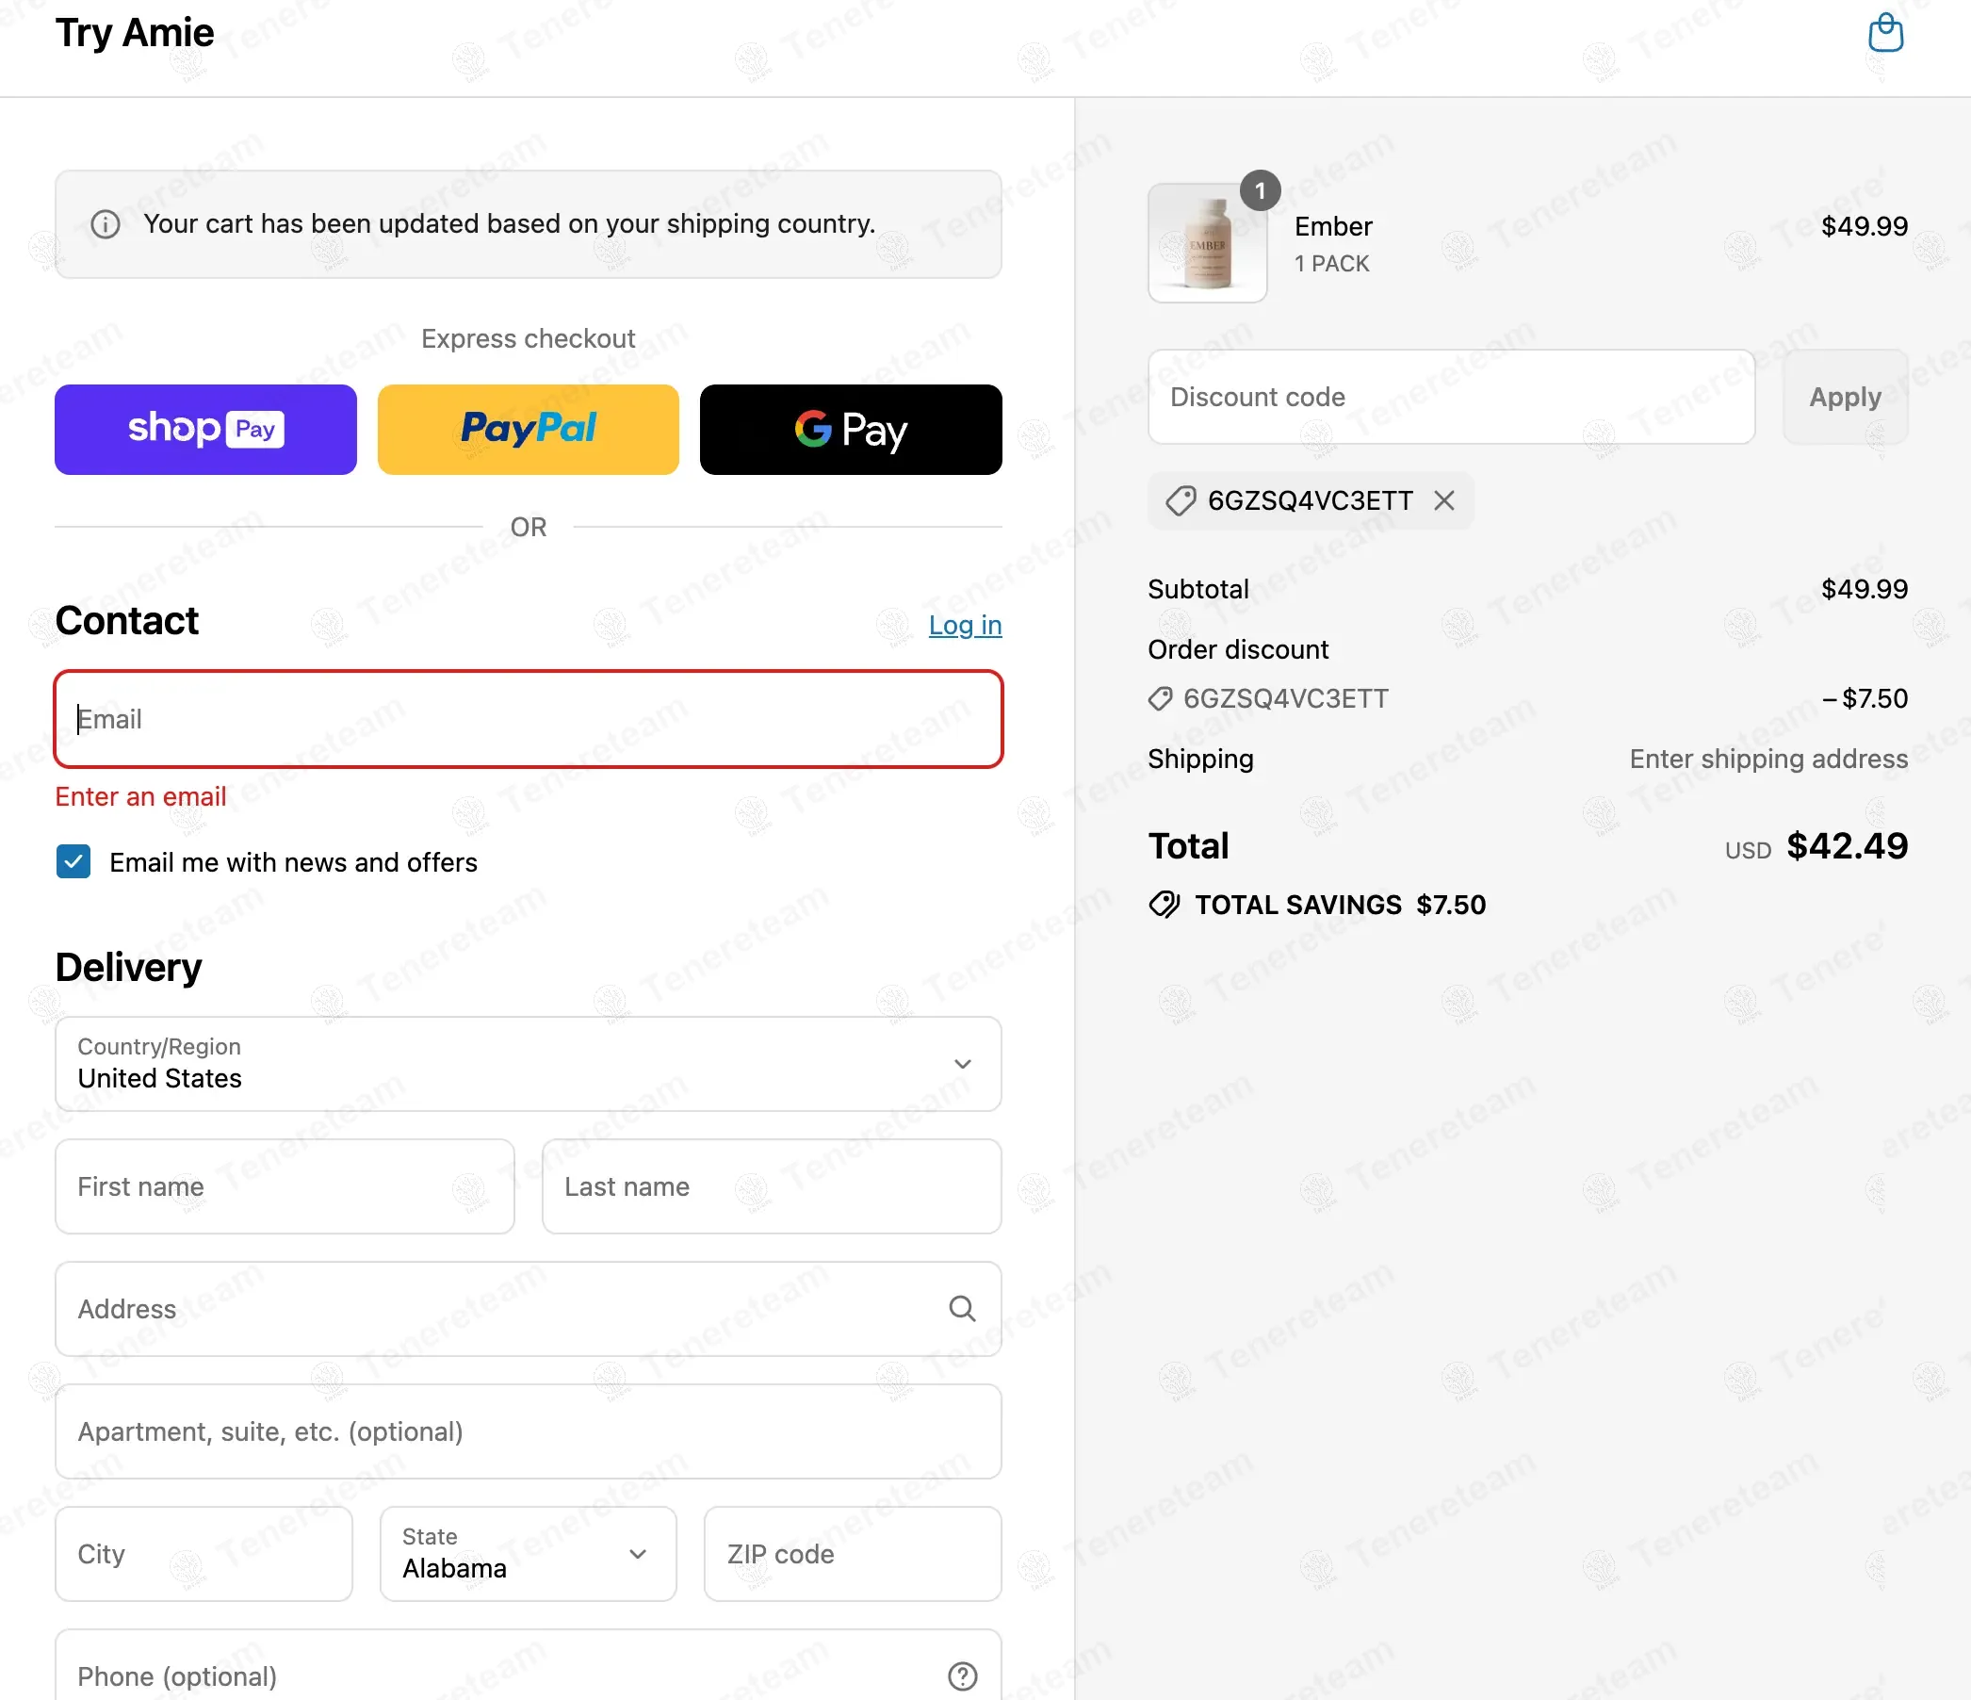Click the order discount tag icon
This screenshot has height=1700, width=1971.
tap(1161, 699)
